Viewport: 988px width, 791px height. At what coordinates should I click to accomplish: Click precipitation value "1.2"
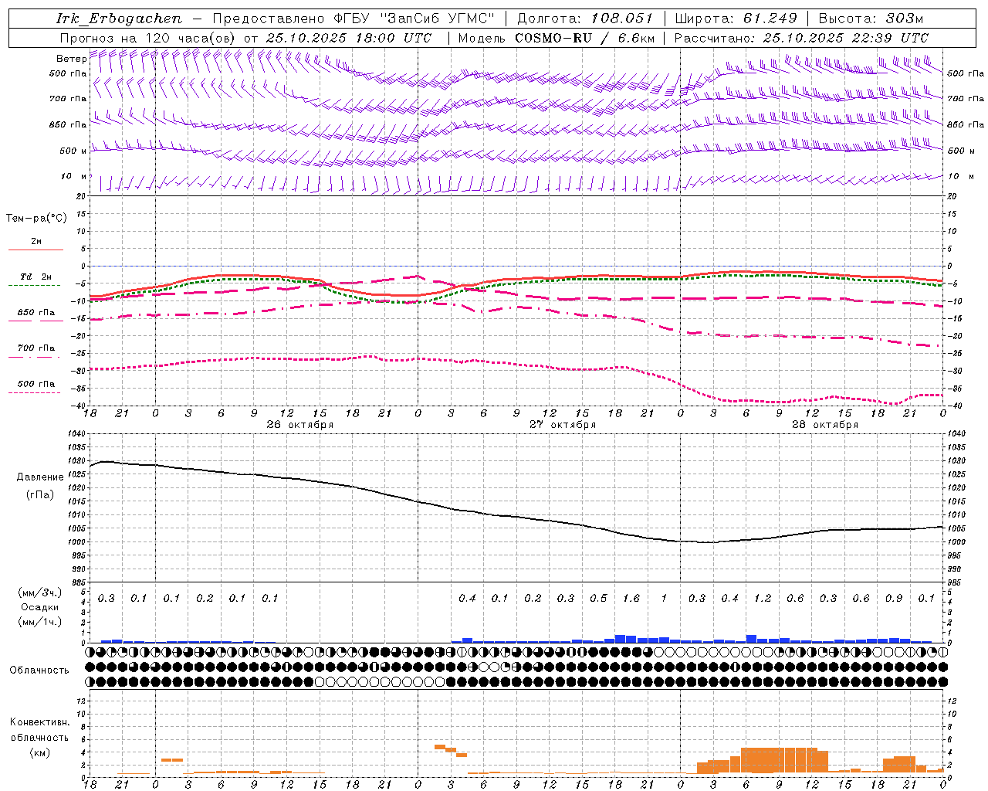(763, 598)
